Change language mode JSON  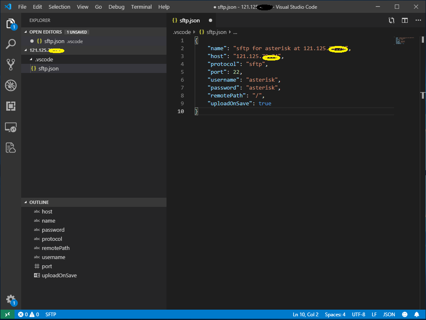(389, 315)
